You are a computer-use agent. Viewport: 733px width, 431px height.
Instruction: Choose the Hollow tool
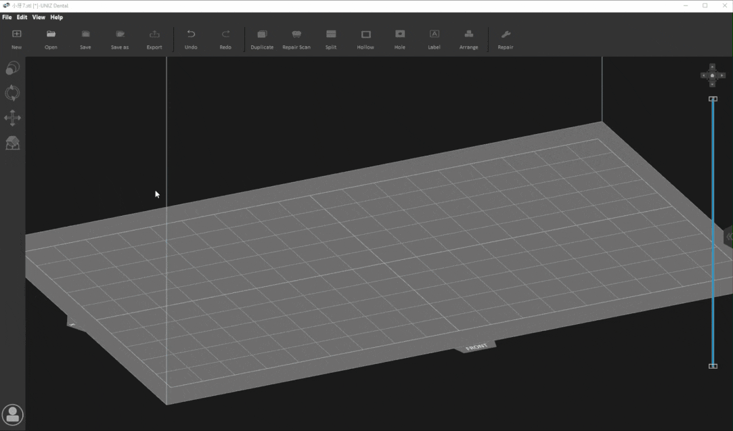coord(365,35)
